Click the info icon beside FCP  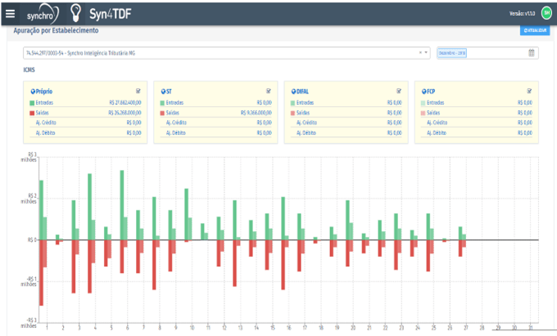click(423, 92)
